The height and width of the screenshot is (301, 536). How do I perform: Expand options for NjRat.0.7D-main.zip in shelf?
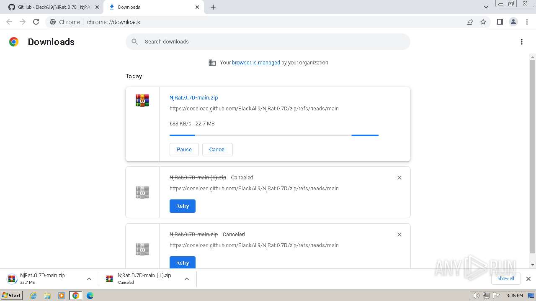pyautogui.click(x=89, y=279)
